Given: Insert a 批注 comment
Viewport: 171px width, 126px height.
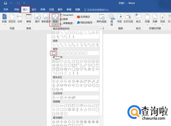Looking at the screenshot, I should 138,18.
